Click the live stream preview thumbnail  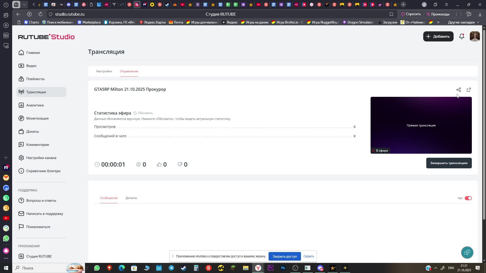(x=421, y=125)
